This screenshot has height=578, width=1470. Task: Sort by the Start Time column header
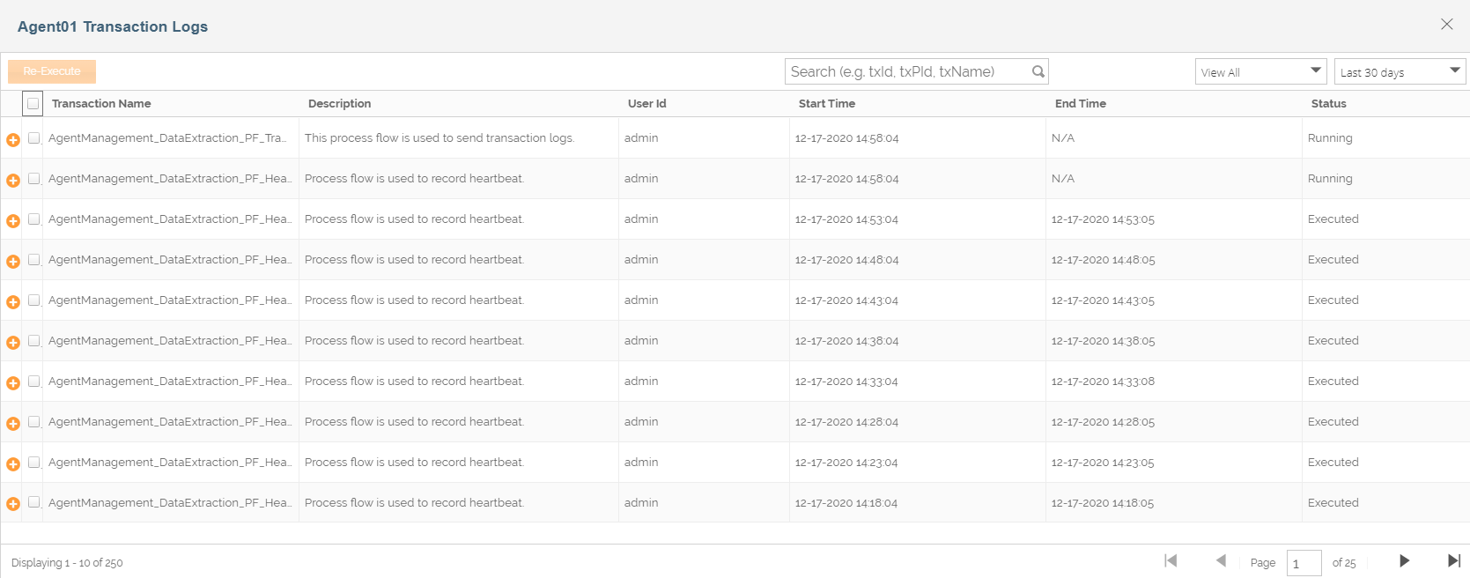click(x=826, y=104)
